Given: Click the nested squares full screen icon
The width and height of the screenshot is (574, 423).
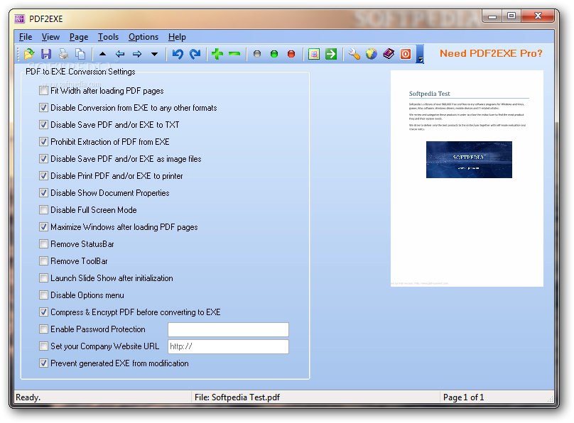Looking at the screenshot, I should (x=314, y=54).
